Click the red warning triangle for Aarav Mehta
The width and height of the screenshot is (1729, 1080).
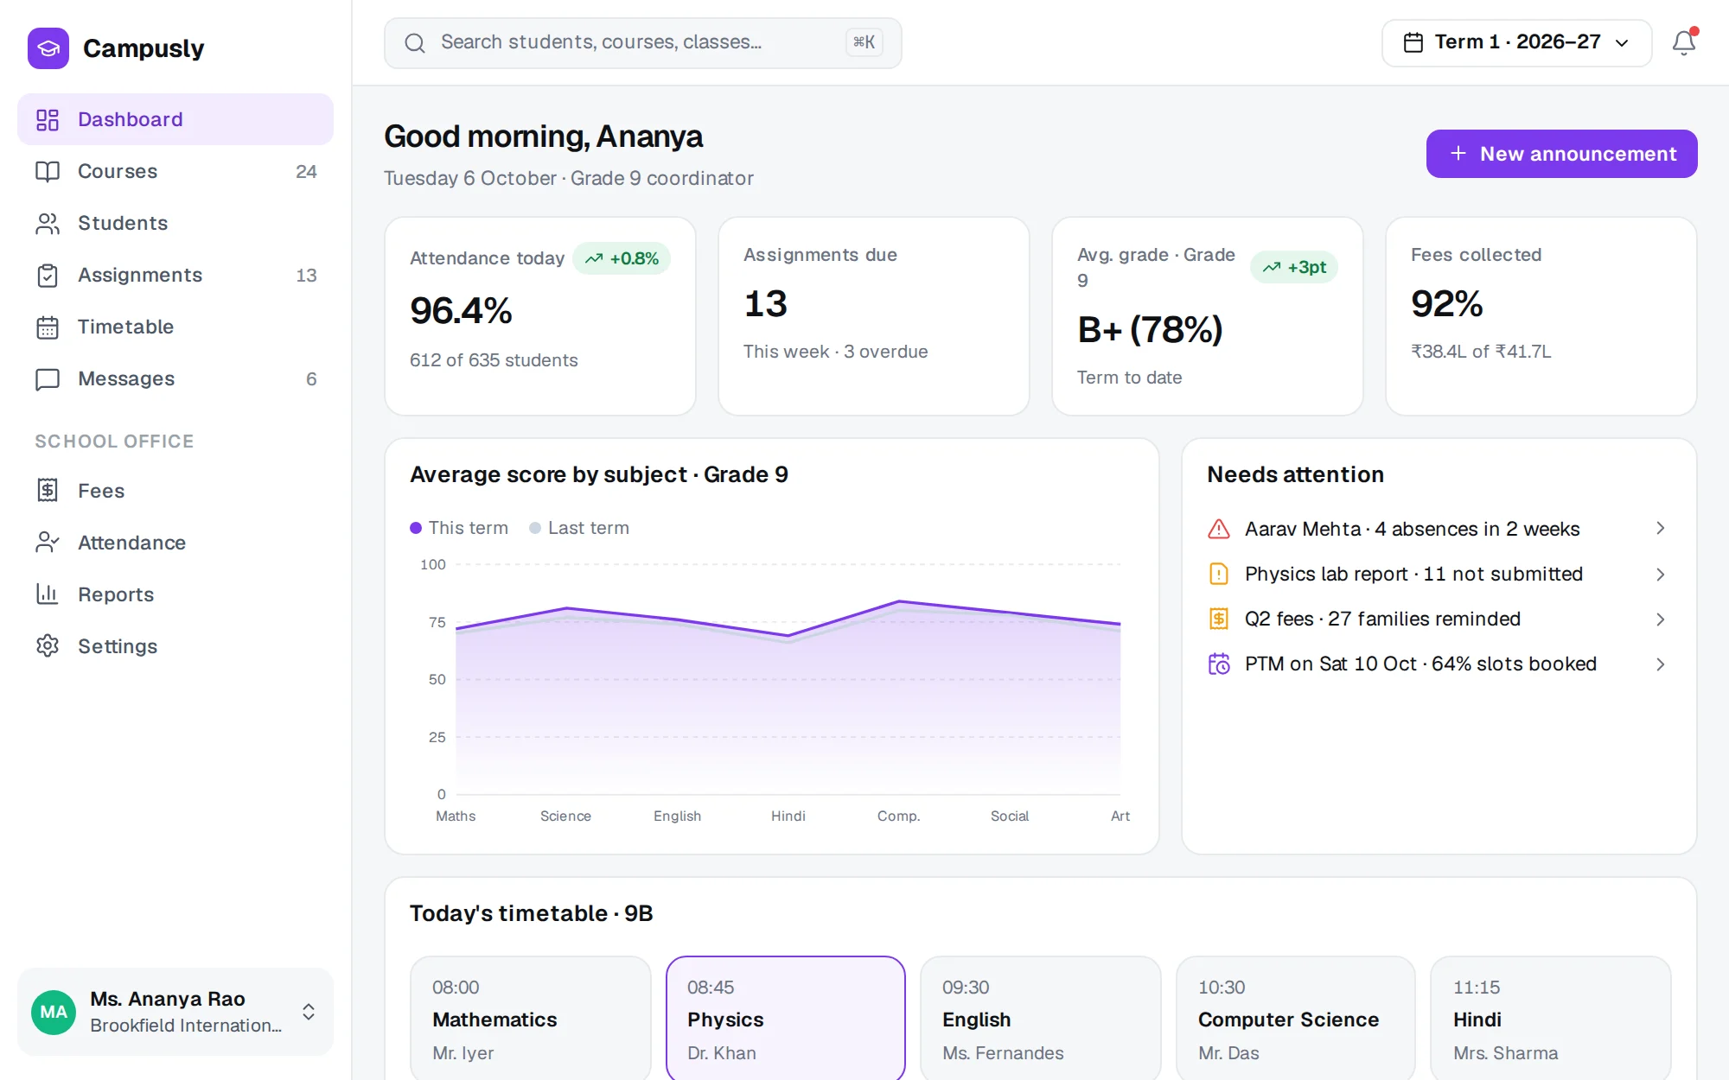tap(1219, 529)
